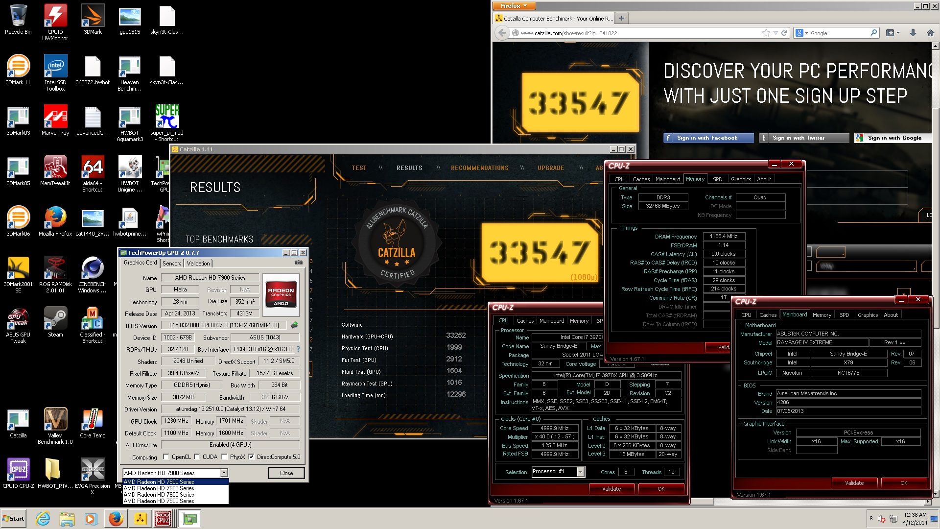Click Validate in mainboard CPU-Z window
Screen dimensions: 940x529
854,483
